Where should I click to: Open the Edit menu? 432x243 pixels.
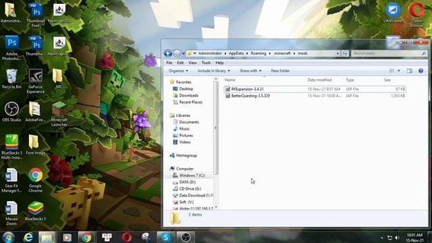pyautogui.click(x=180, y=63)
